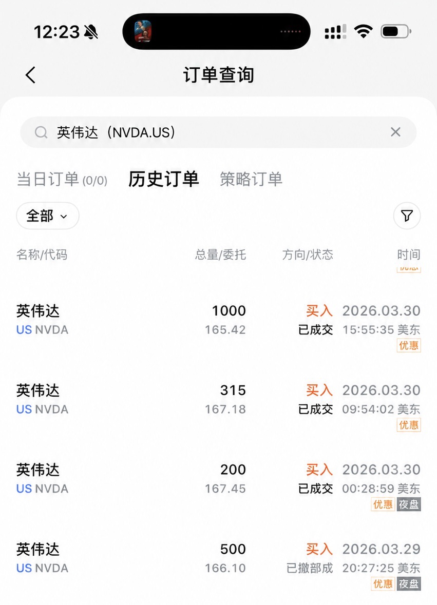Tap the 时间 column header
Image resolution: width=437 pixels, height=605 pixels.
[x=409, y=255]
